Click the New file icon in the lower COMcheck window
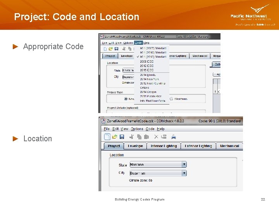The width and height of the screenshot is (279, 209). coord(107,137)
